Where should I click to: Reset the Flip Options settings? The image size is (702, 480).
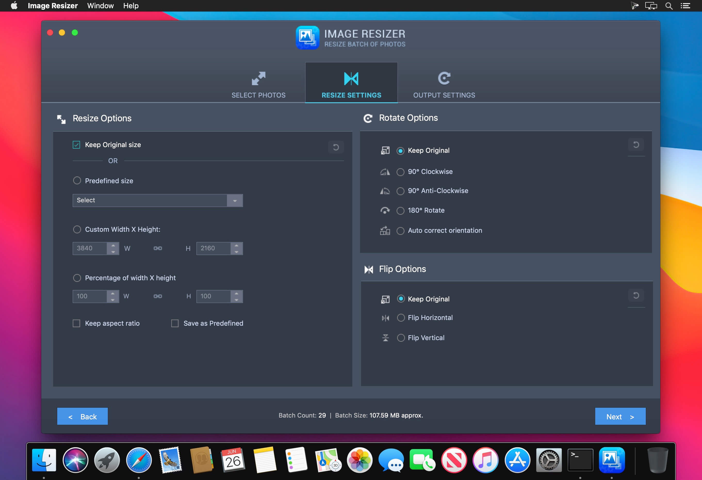[x=636, y=295]
